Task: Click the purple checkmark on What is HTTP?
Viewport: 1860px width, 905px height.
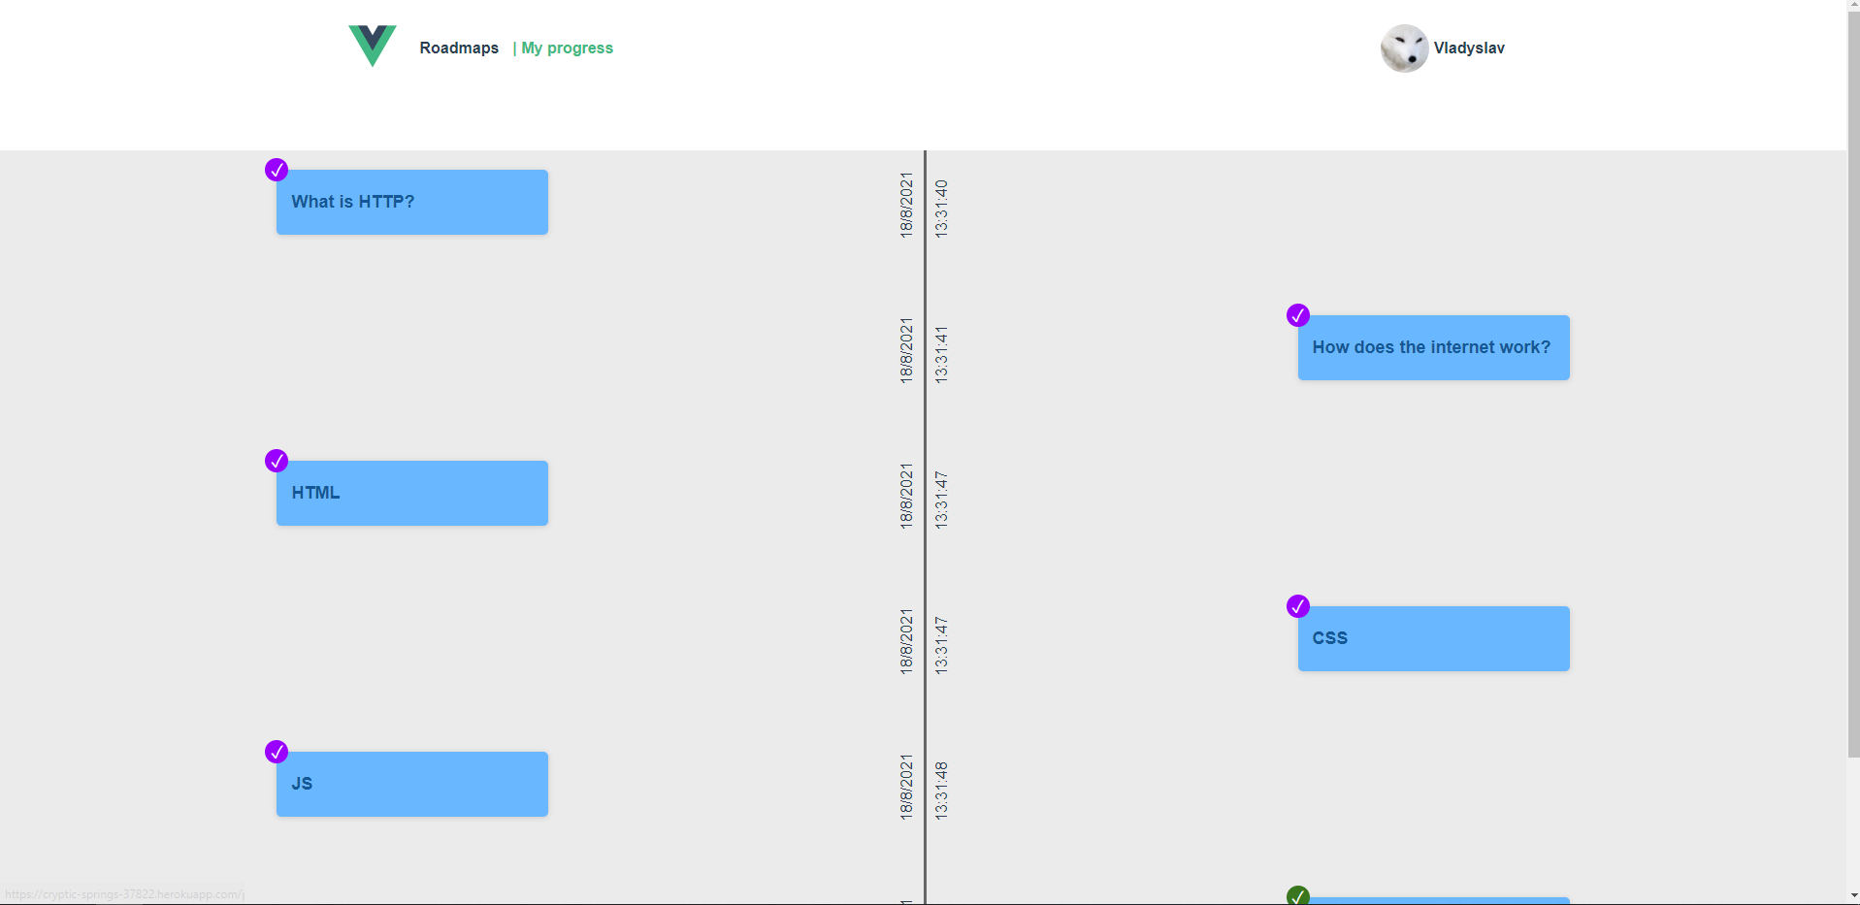Action: 277,170
